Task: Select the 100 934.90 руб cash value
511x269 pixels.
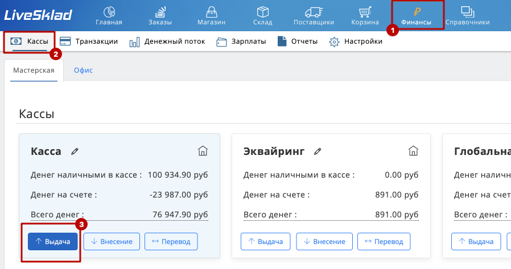Action: tap(178, 175)
